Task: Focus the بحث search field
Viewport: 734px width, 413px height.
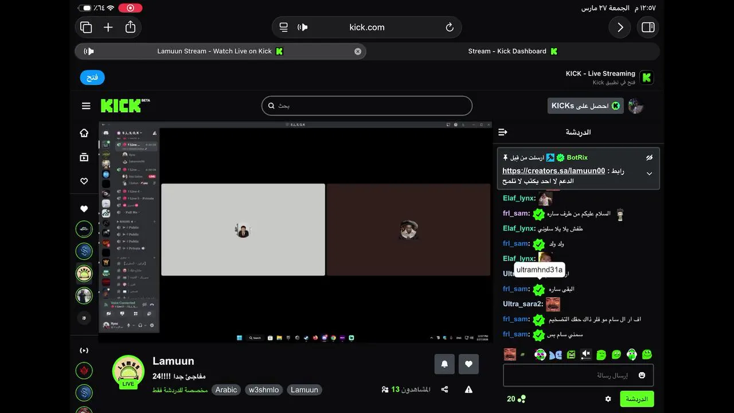Action: pyautogui.click(x=367, y=106)
